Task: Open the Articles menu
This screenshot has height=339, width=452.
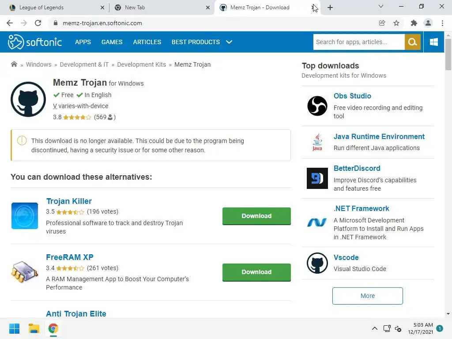Action: [147, 42]
